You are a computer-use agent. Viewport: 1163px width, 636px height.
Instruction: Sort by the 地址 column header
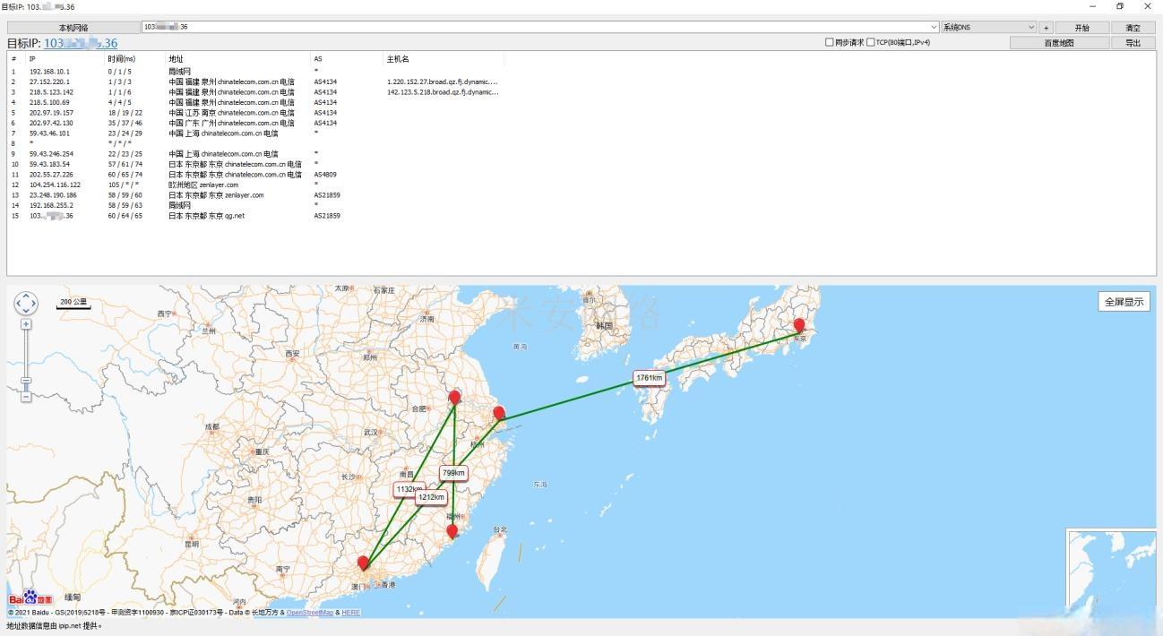237,59
